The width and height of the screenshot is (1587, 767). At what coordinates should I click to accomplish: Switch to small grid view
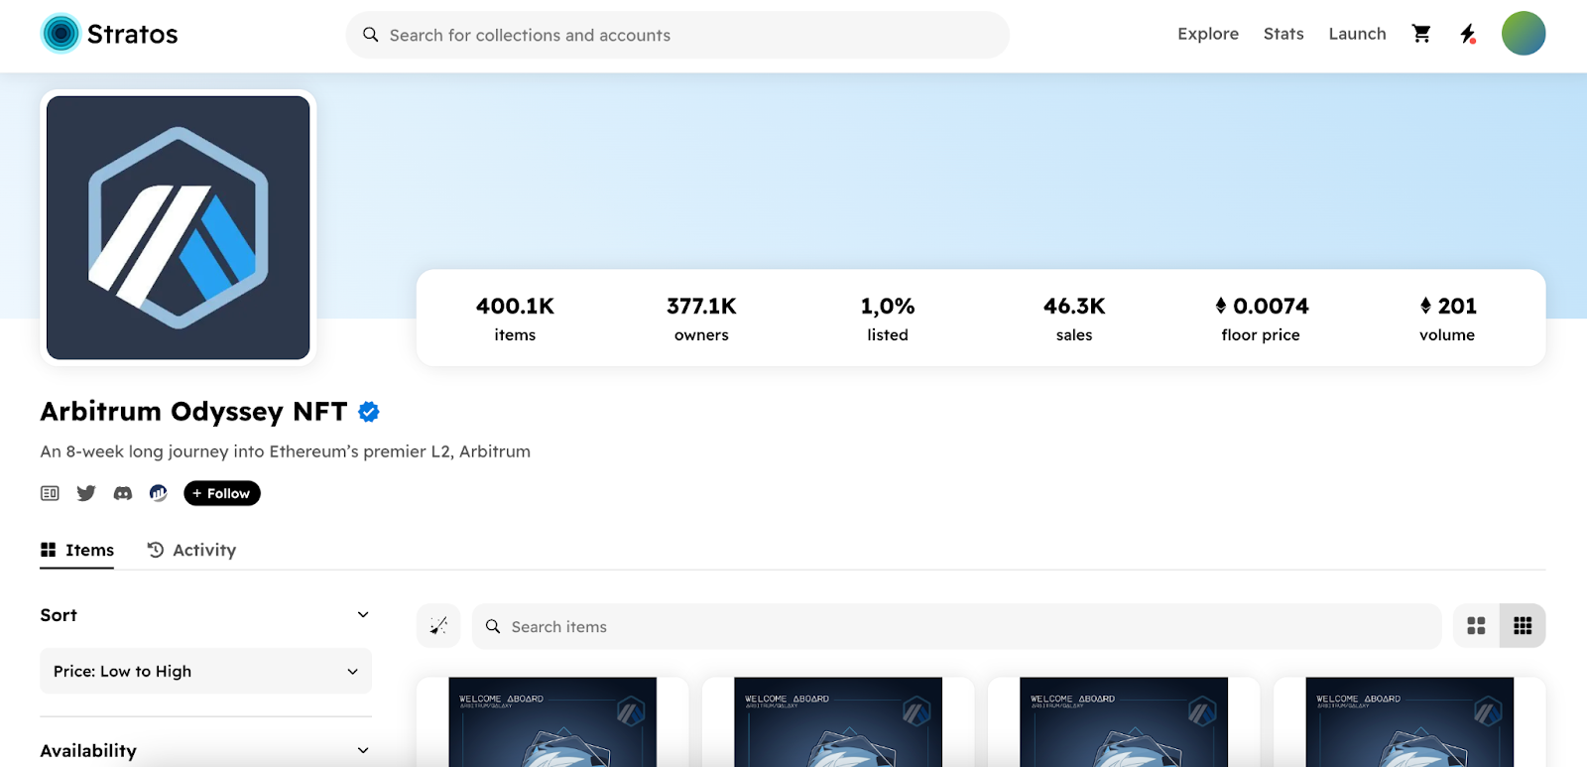(x=1523, y=626)
